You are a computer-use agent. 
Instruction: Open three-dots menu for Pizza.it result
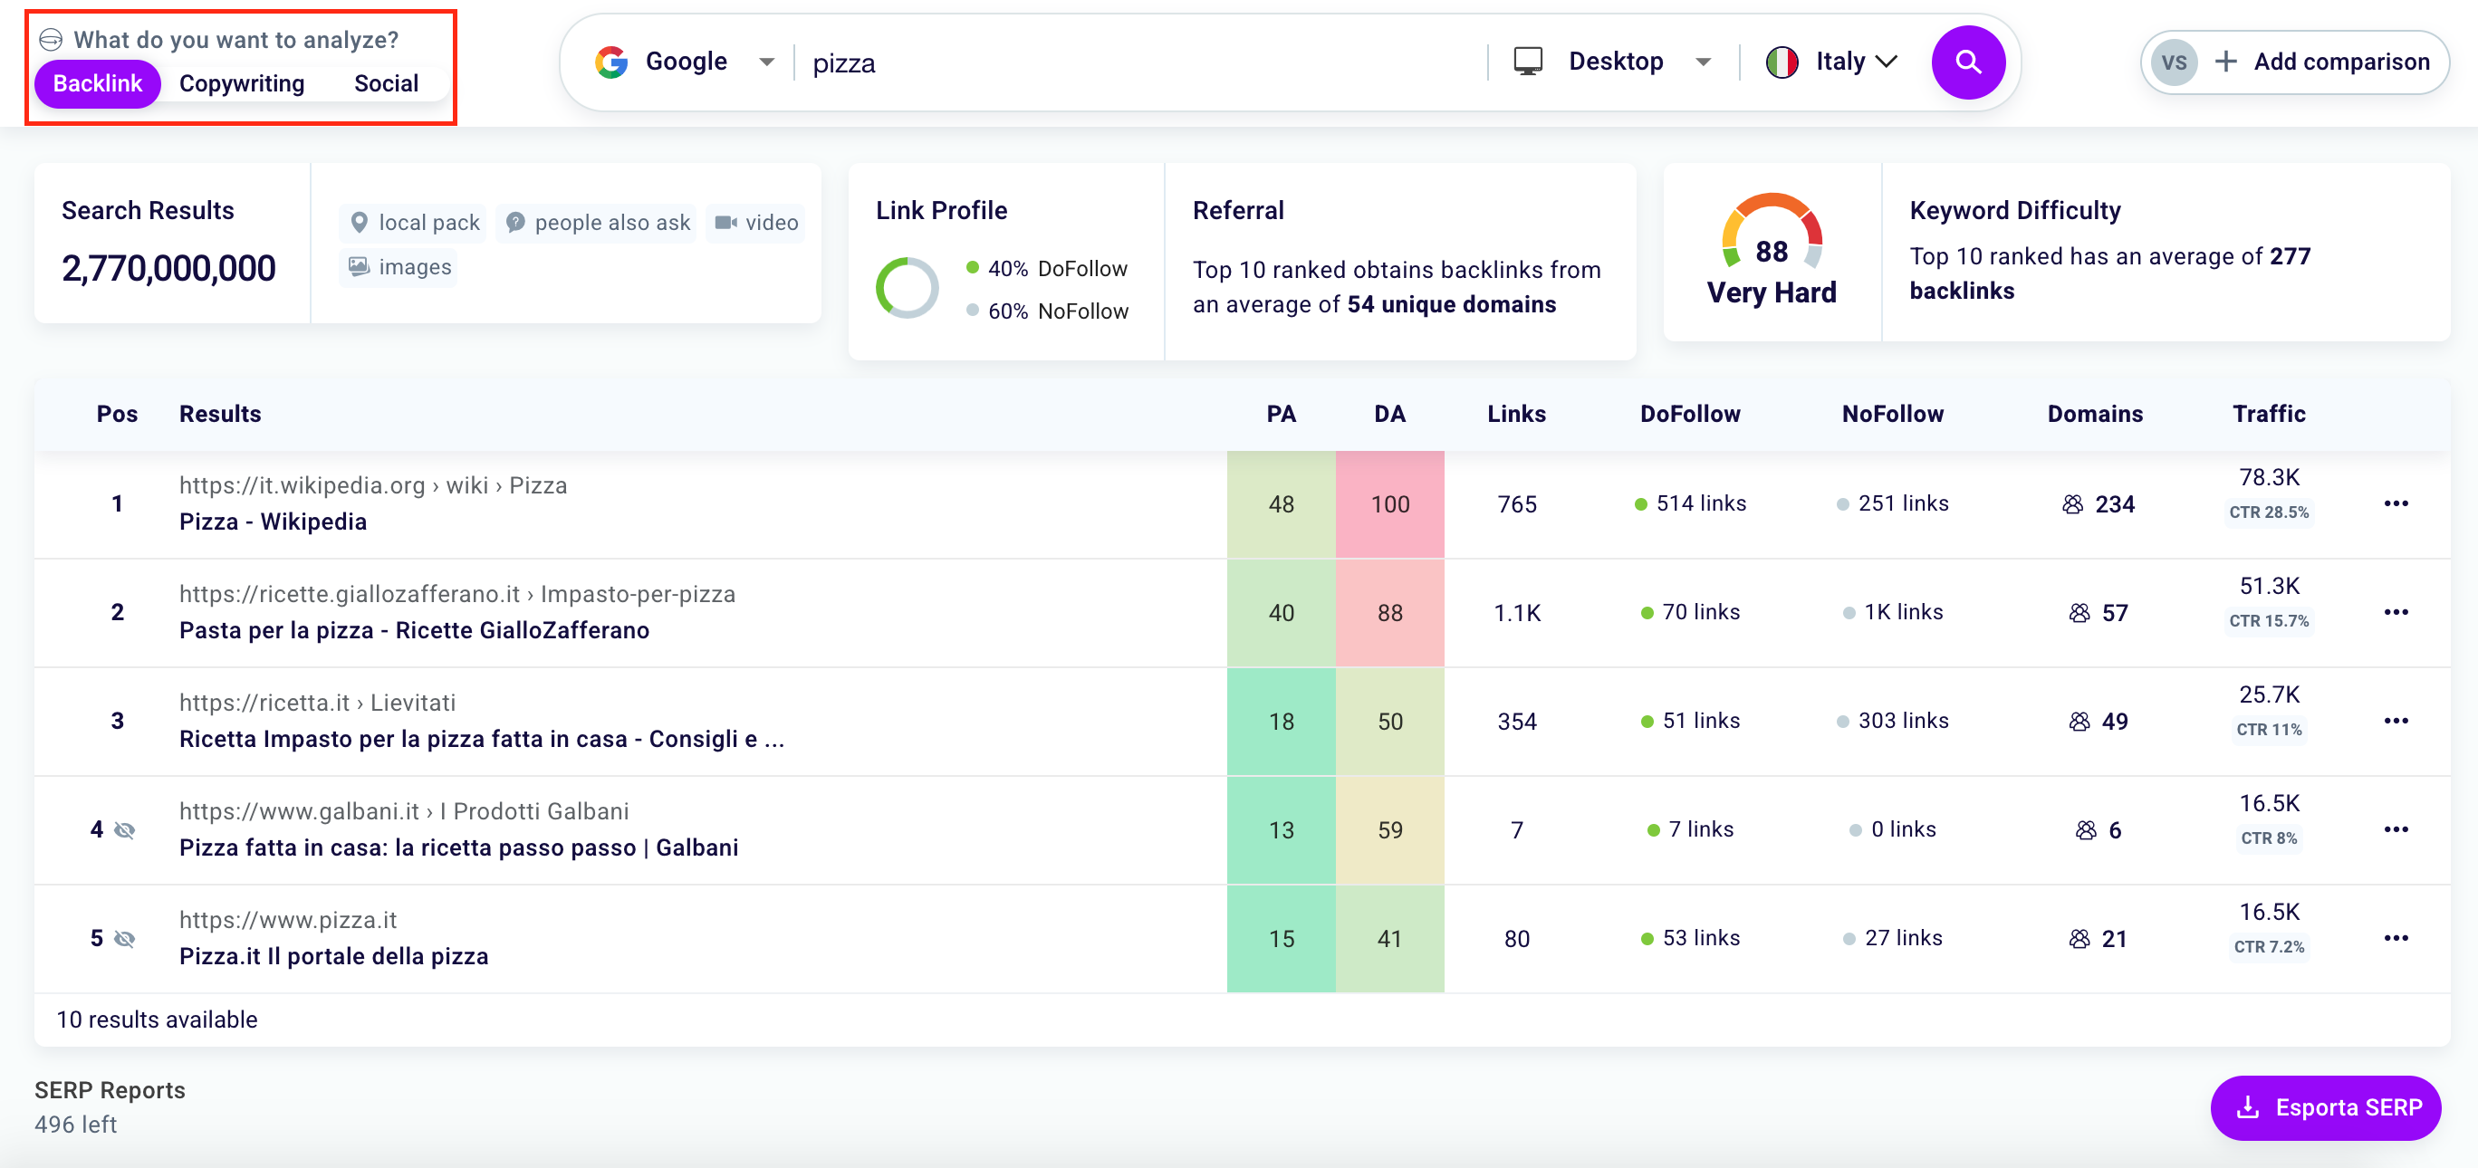click(2396, 938)
